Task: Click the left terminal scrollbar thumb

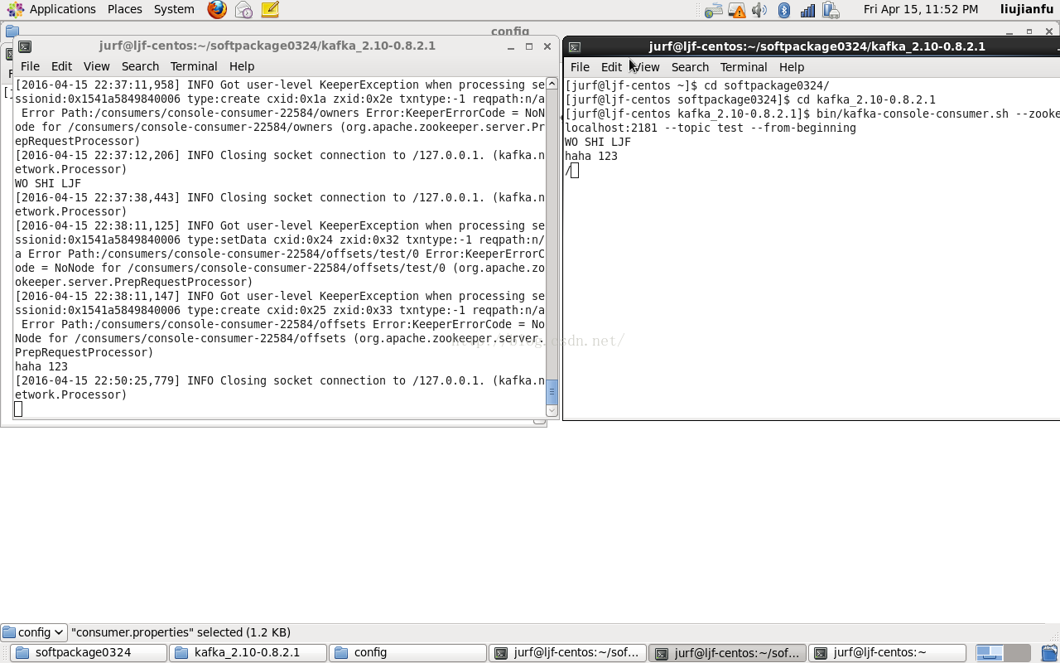Action: tap(552, 392)
